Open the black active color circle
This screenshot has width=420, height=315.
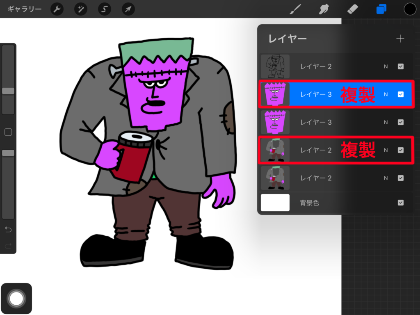point(410,9)
